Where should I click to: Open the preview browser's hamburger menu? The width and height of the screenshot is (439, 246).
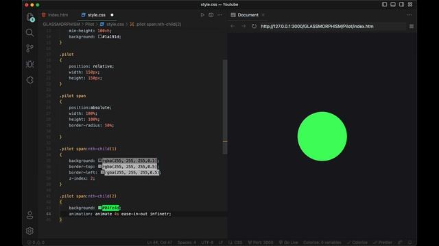(412, 26)
